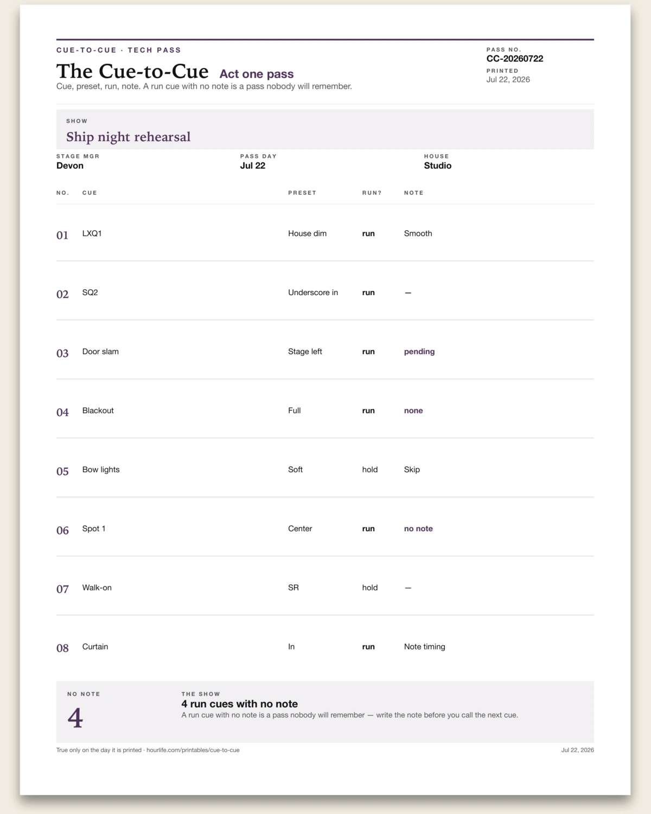Click the run status in the SQ2 row
The height and width of the screenshot is (814, 651).
pyautogui.click(x=368, y=292)
